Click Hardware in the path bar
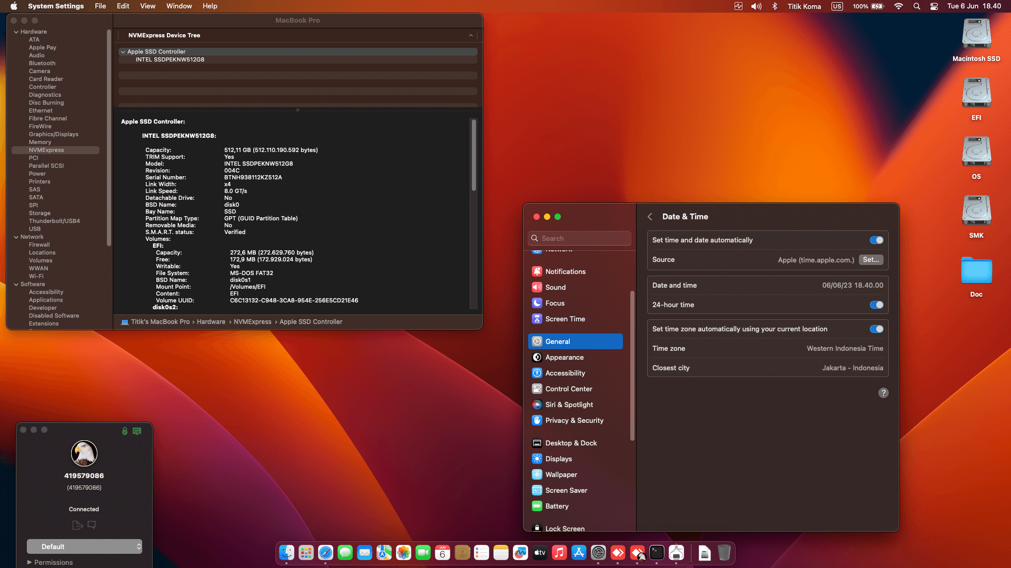The height and width of the screenshot is (568, 1011). coord(211,322)
